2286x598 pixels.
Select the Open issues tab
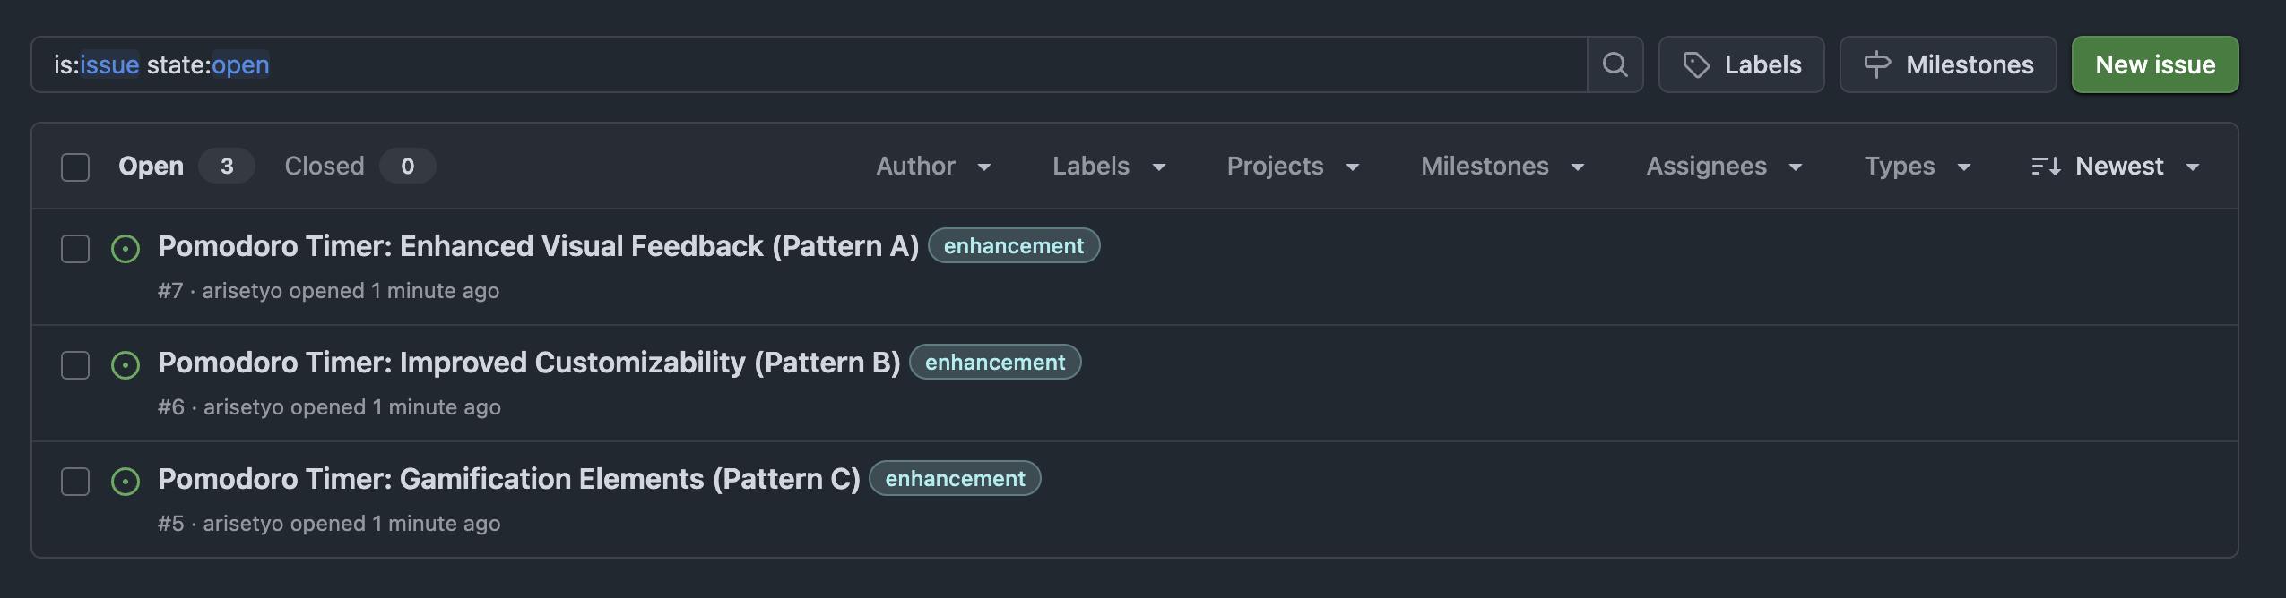coord(152,167)
